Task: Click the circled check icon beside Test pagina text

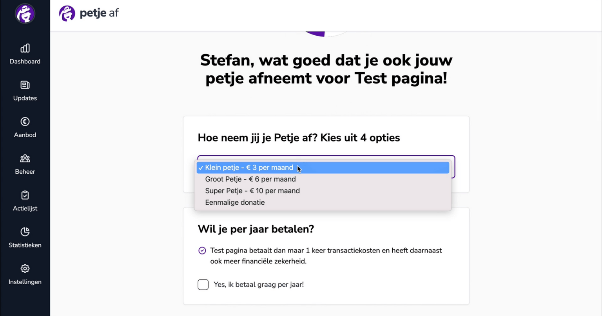Action: [x=202, y=251]
